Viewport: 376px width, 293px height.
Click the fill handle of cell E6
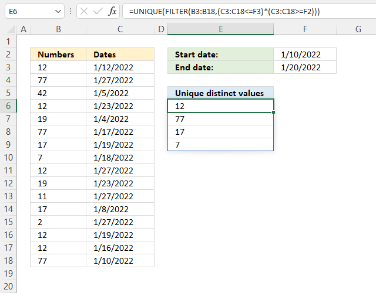pos(273,112)
